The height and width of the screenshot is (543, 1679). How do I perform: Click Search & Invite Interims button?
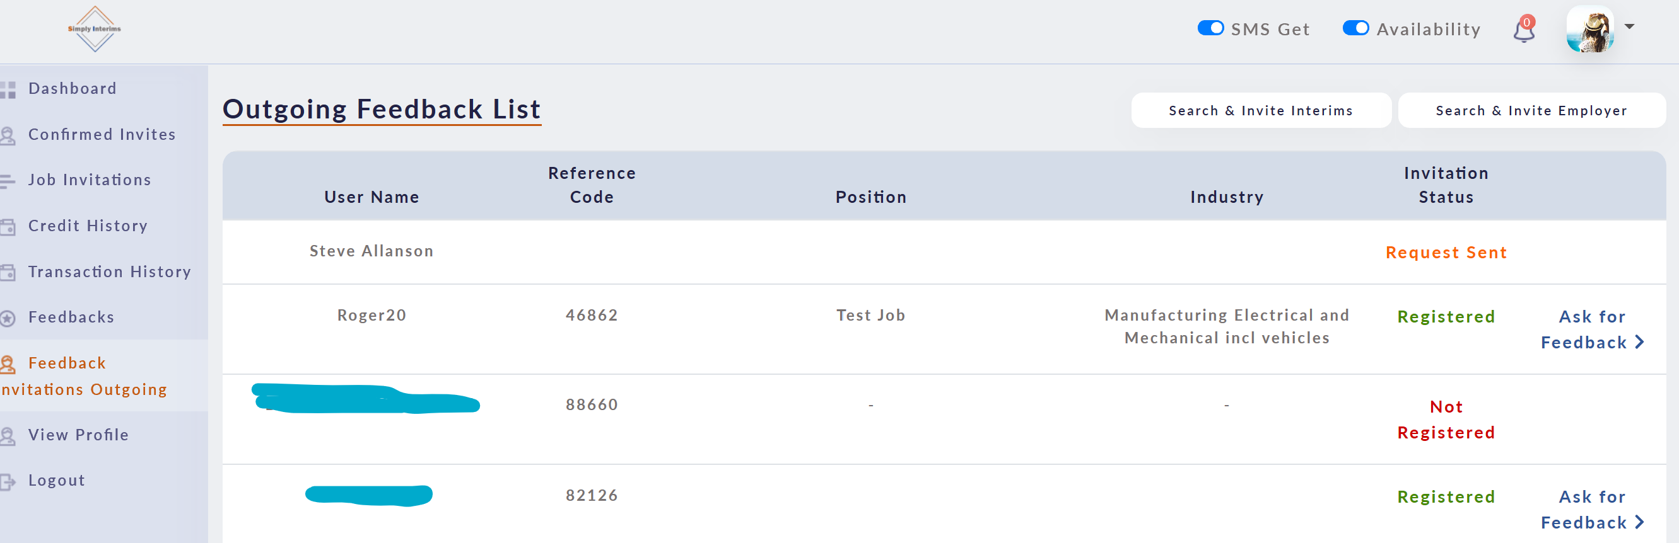[x=1260, y=111]
